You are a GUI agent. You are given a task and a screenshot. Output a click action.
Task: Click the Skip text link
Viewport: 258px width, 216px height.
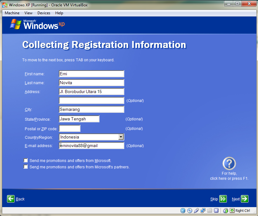tap(214, 199)
